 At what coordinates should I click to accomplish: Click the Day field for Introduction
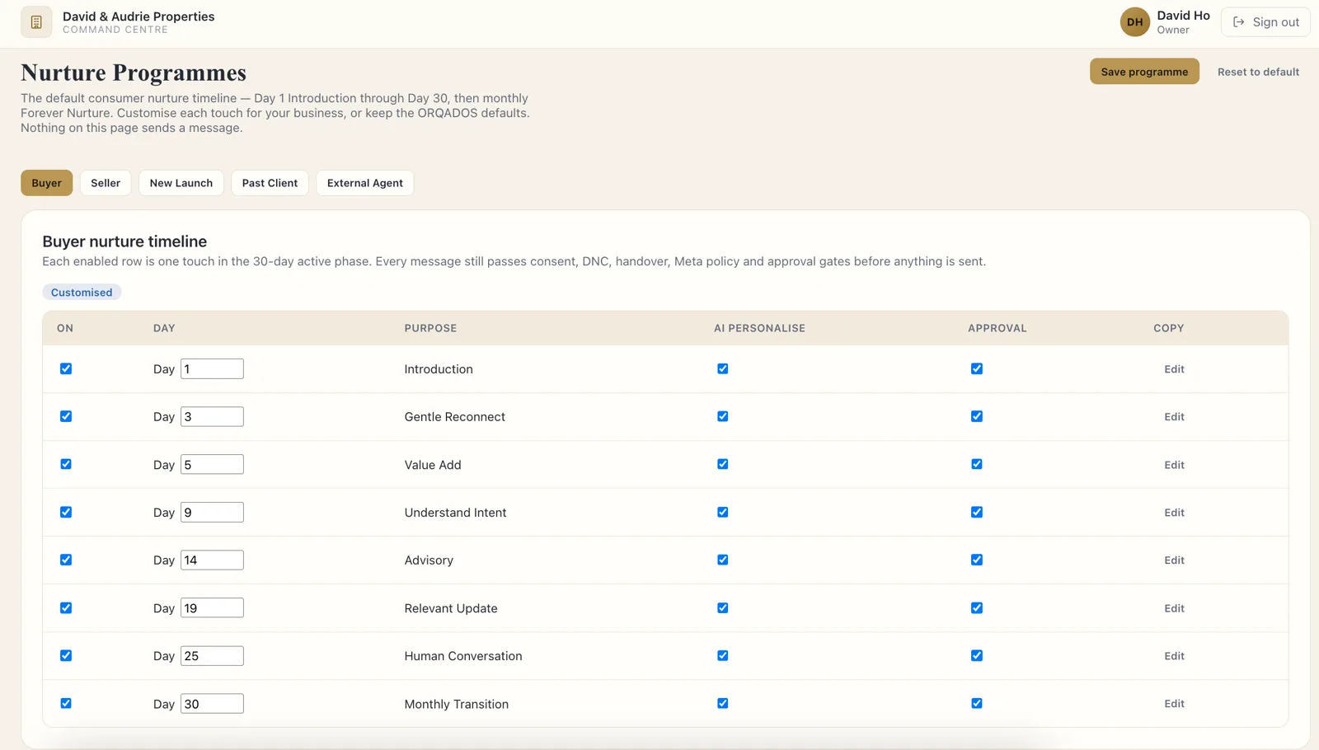click(212, 368)
